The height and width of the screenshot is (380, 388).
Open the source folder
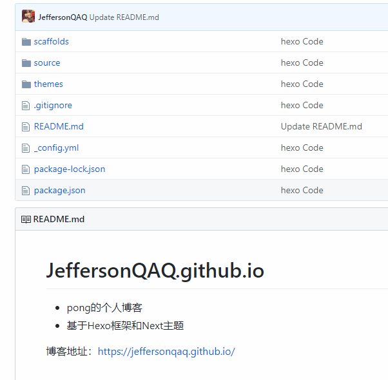point(47,63)
